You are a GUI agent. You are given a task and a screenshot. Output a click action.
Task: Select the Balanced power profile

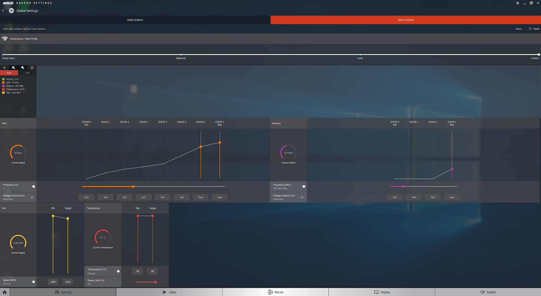pyautogui.click(x=181, y=55)
